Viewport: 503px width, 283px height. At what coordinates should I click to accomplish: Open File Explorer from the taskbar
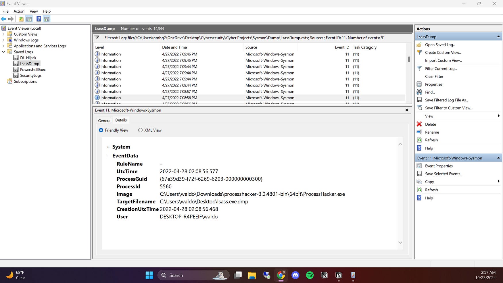[x=252, y=275]
